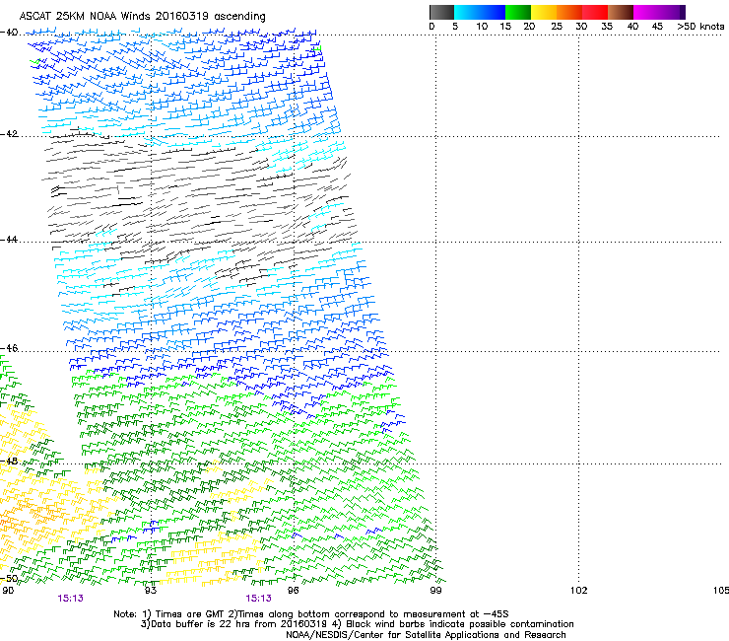Image resolution: width=729 pixels, height=641 pixels.
Task: Click the 102 longitude axis label
Action: (x=579, y=591)
